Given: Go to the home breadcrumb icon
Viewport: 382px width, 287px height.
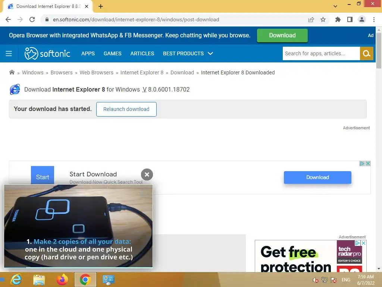Looking at the screenshot, I should click(12, 72).
